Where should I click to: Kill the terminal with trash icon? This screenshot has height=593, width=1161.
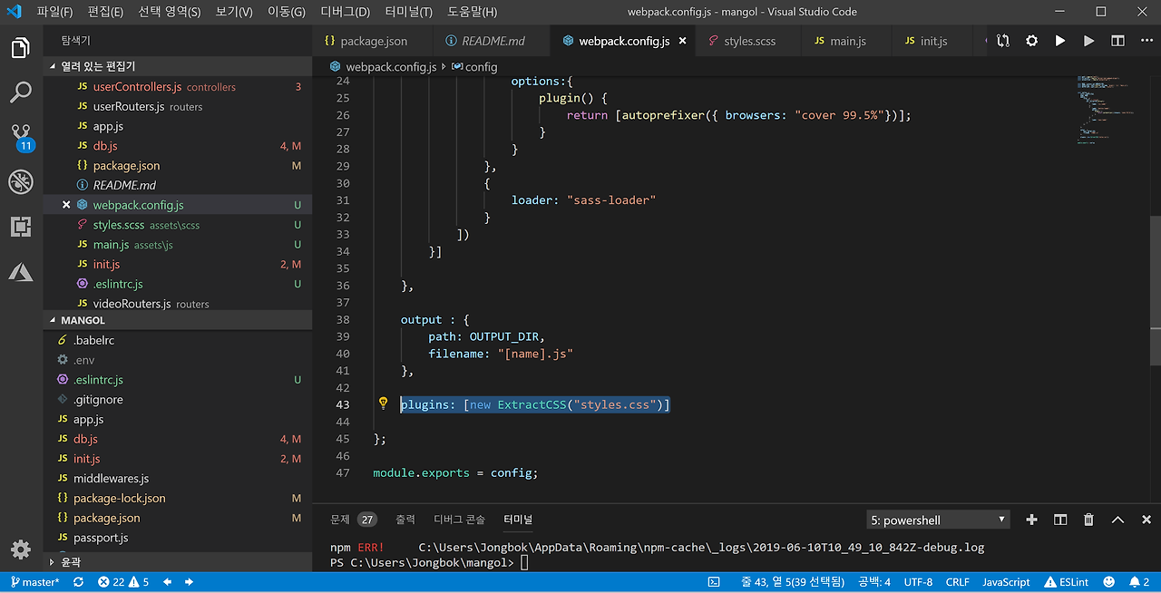(x=1088, y=520)
